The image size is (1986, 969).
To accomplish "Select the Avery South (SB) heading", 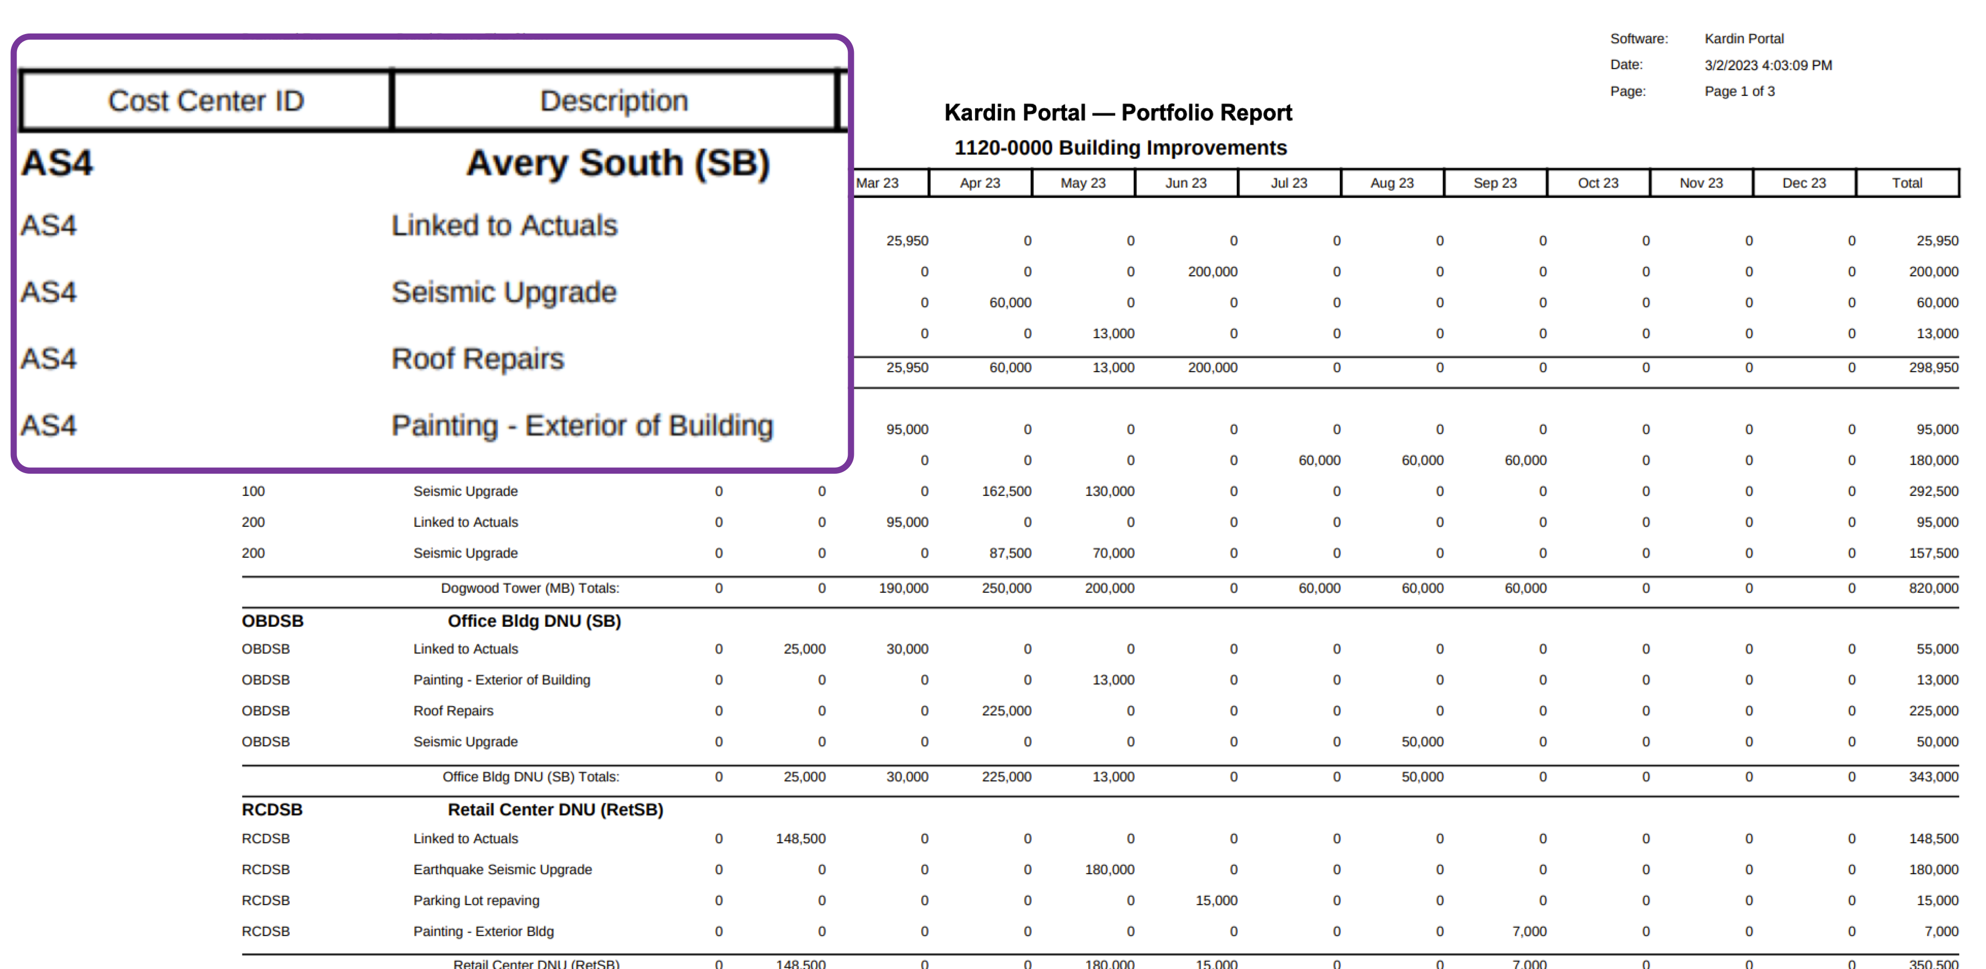I will (617, 163).
